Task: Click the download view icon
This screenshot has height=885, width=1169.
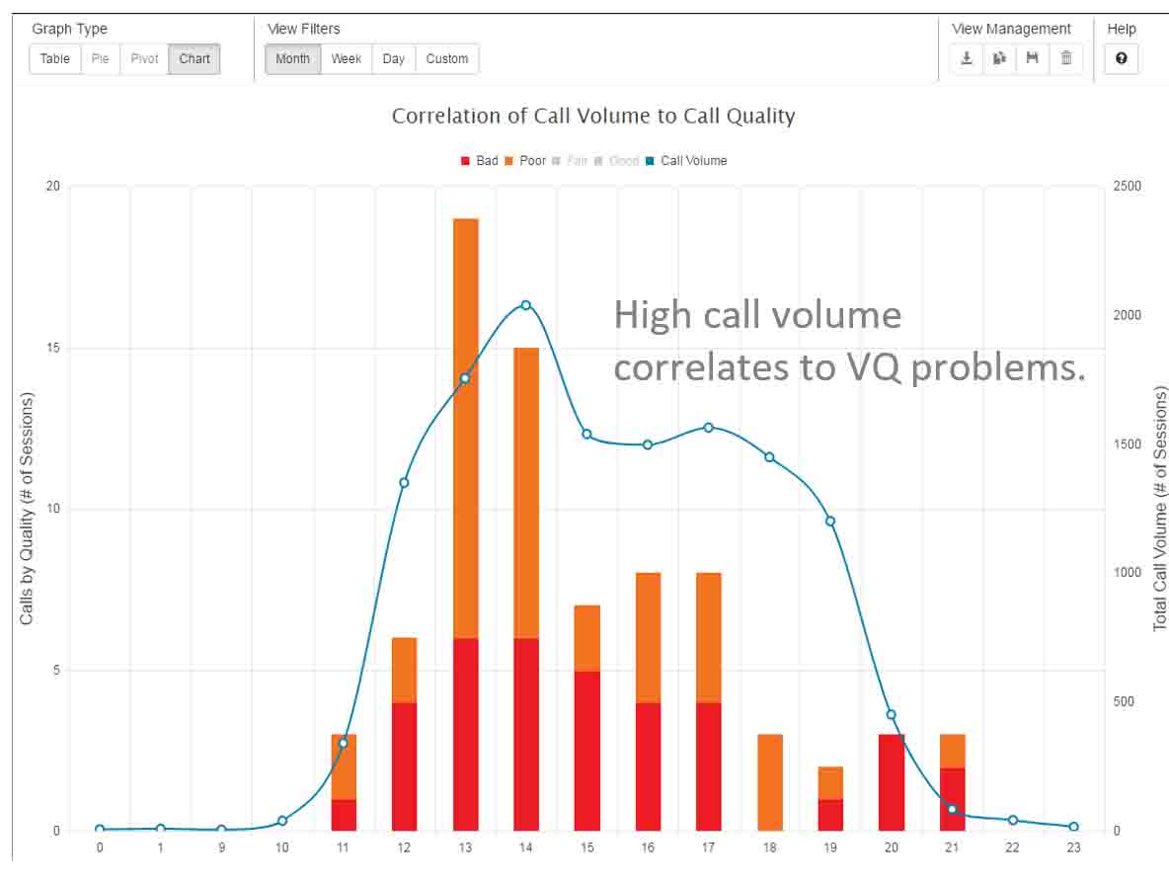Action: tap(967, 58)
